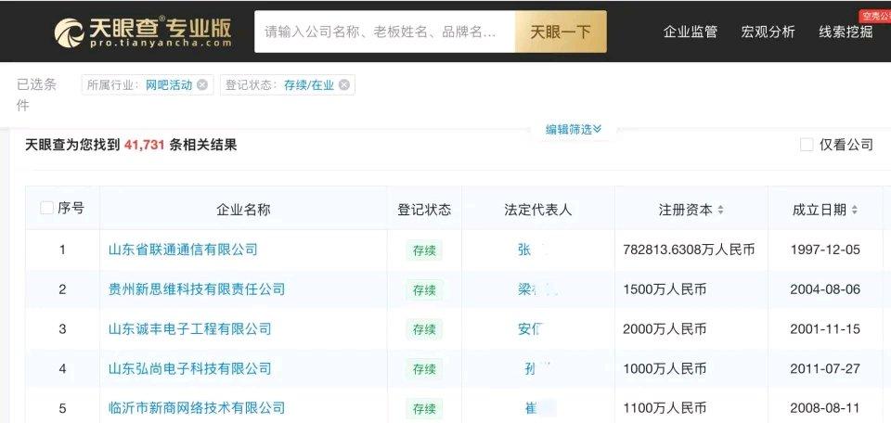Click the company search input field
This screenshot has width=891, height=423.
click(384, 32)
